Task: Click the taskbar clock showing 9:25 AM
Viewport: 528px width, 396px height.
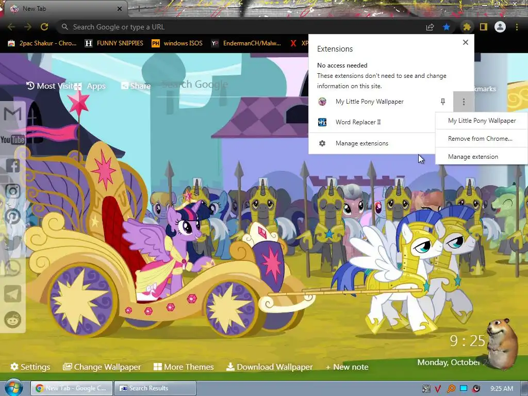Action: tap(501, 389)
